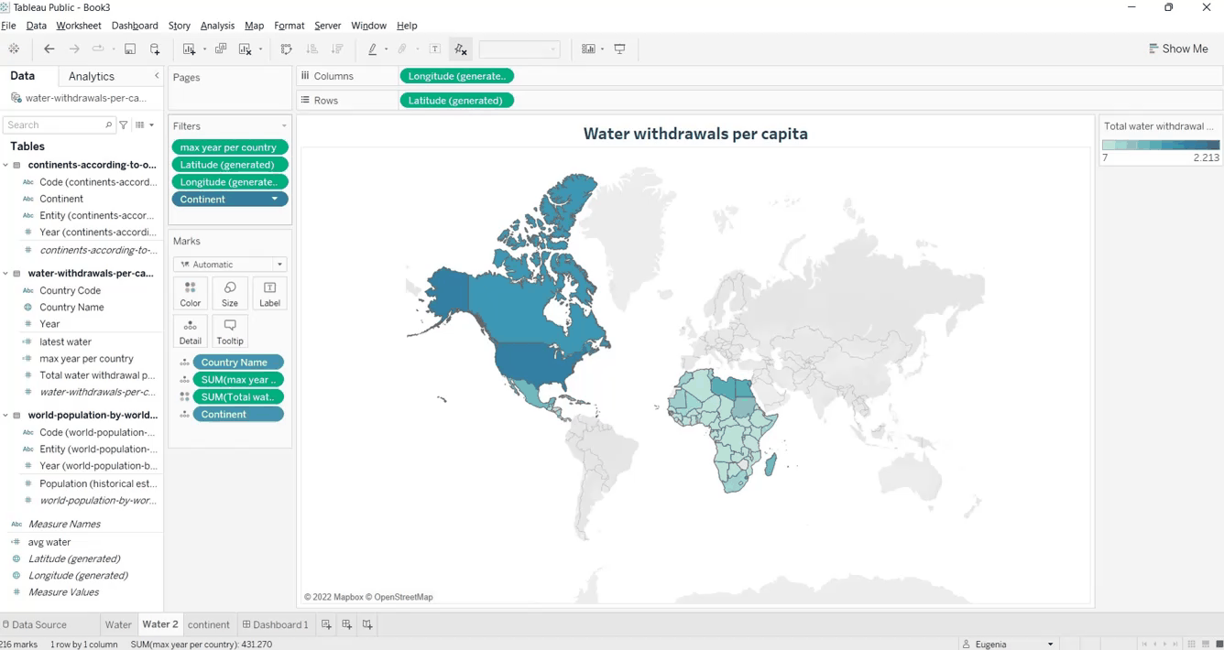Screen dimensions: 1224x650
Task: Click the Presentation mode icon
Action: point(620,49)
